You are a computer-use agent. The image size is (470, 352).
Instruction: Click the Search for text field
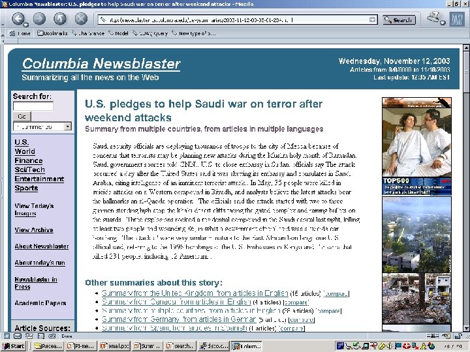[33, 106]
